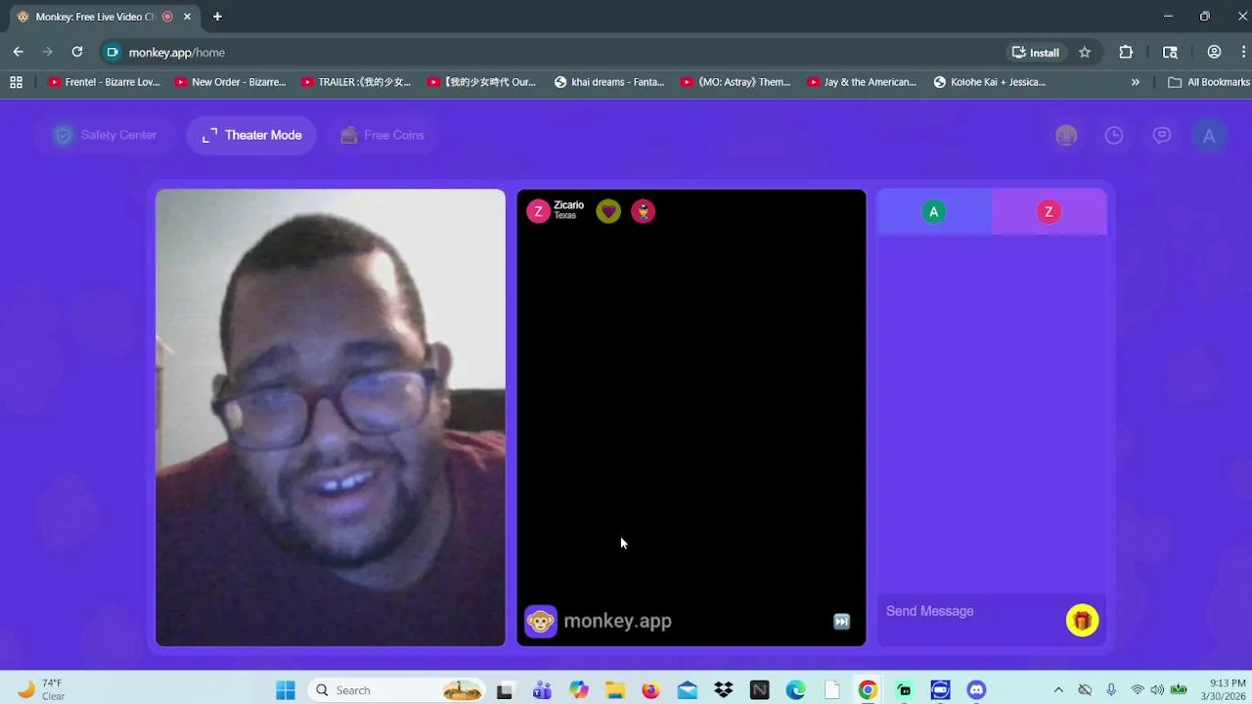Open the Windows Start menu
Viewport: 1252px width, 704px height.
pos(286,690)
